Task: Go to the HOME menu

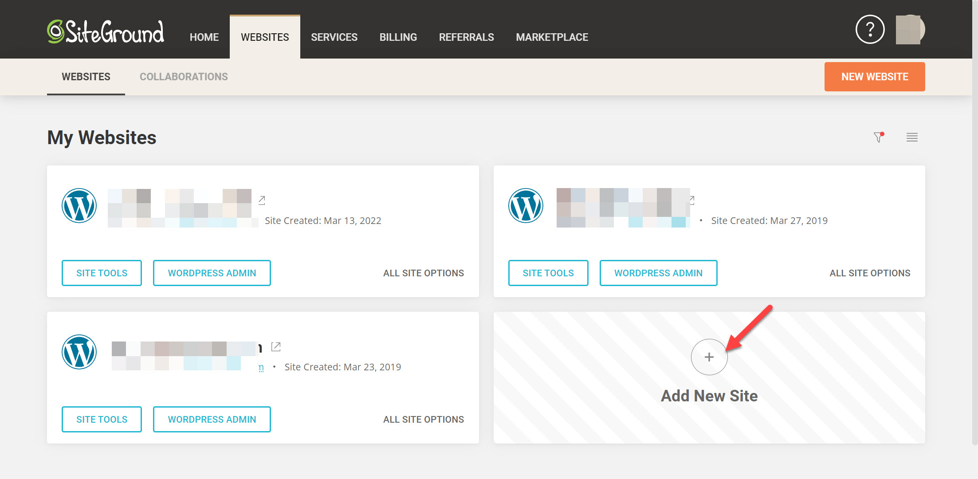Action: [204, 37]
